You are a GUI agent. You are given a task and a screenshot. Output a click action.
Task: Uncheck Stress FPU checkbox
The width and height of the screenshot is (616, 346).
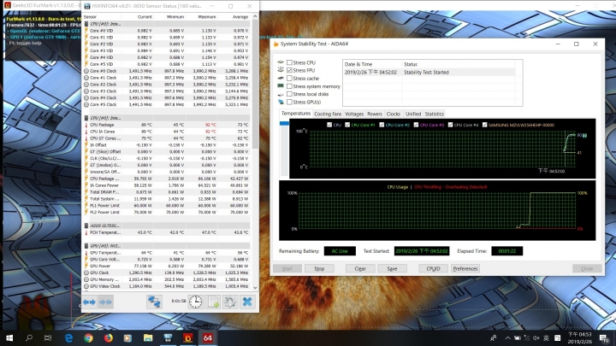pyautogui.click(x=289, y=70)
